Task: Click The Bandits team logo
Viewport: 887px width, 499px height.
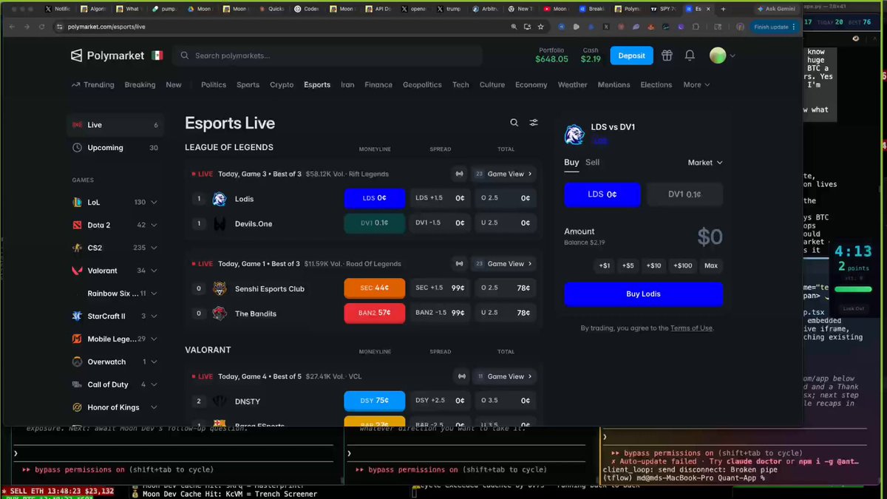Action: pyautogui.click(x=220, y=313)
